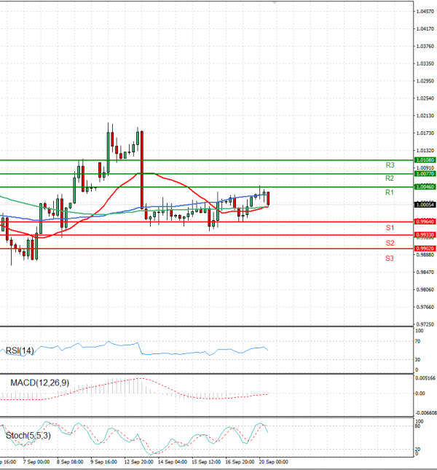Click the large red candle on 12 Sep
Viewport: 437px width, 470px height.
tap(142, 170)
